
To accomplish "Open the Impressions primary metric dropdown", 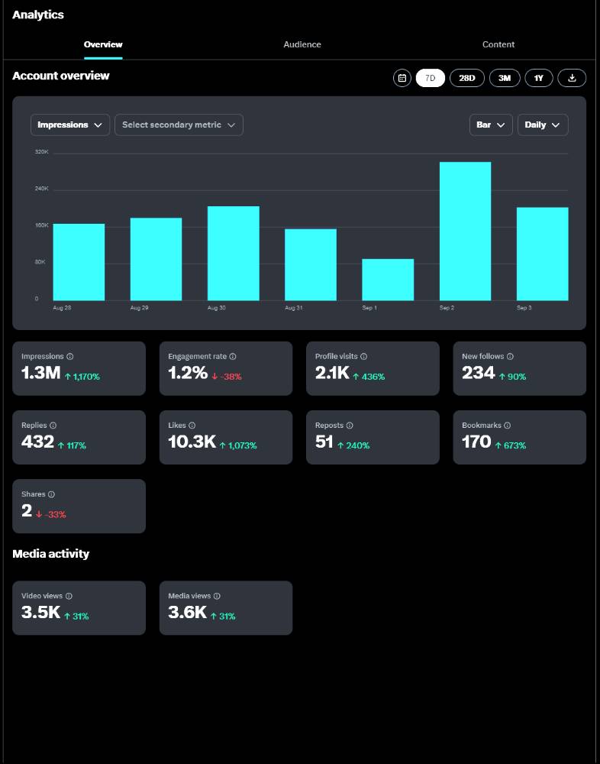I will 70,125.
